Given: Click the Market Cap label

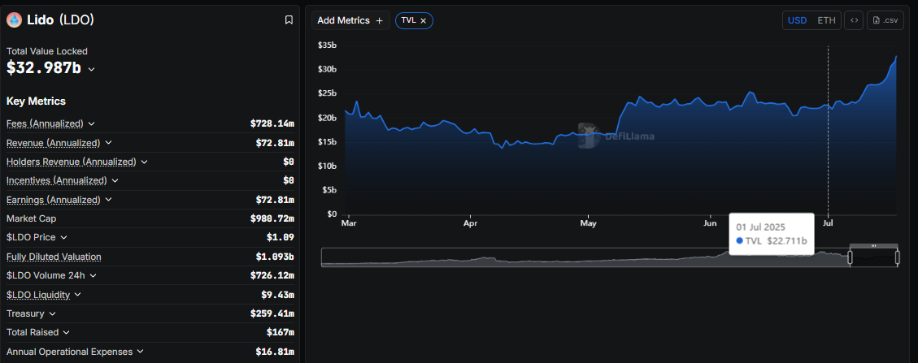Looking at the screenshot, I should pyautogui.click(x=32, y=218).
